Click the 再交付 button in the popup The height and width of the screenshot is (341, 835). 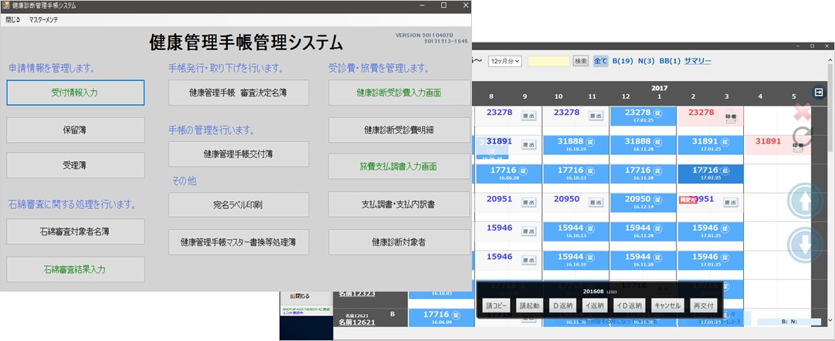click(x=704, y=306)
